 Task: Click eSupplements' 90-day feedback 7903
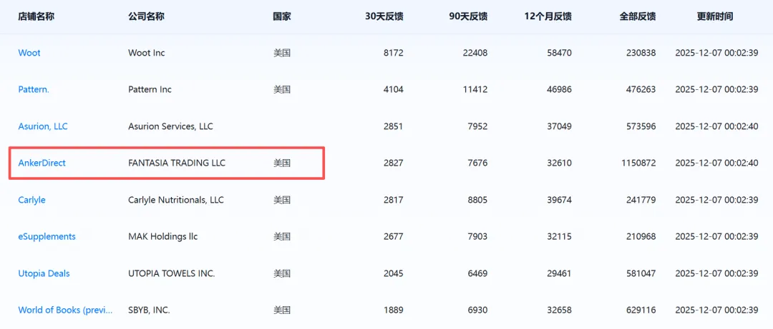click(477, 236)
